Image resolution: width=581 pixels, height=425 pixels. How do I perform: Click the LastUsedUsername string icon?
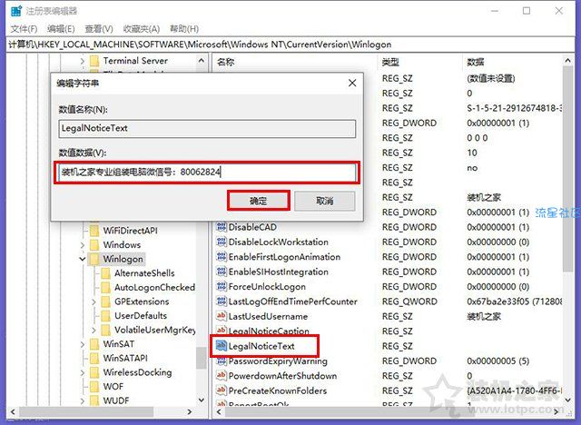point(222,316)
